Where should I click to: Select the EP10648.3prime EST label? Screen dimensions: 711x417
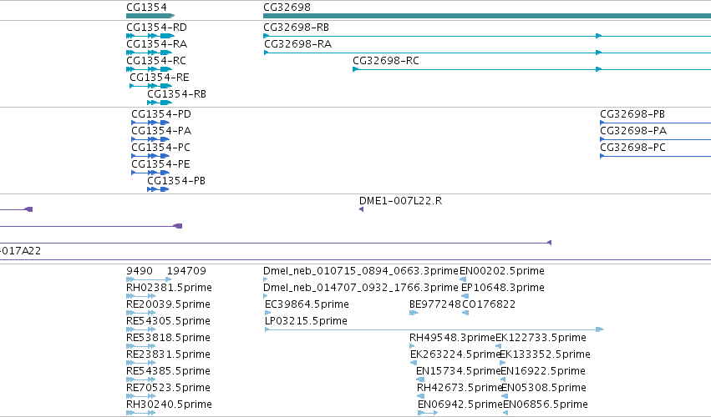tap(502, 288)
